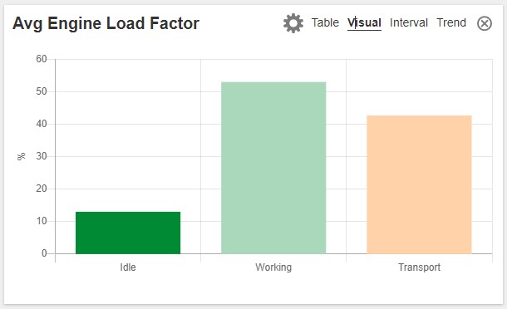Screen dimensions: 507x309
Task: Click the 10 y-axis tick label
Action: pyautogui.click(x=42, y=221)
